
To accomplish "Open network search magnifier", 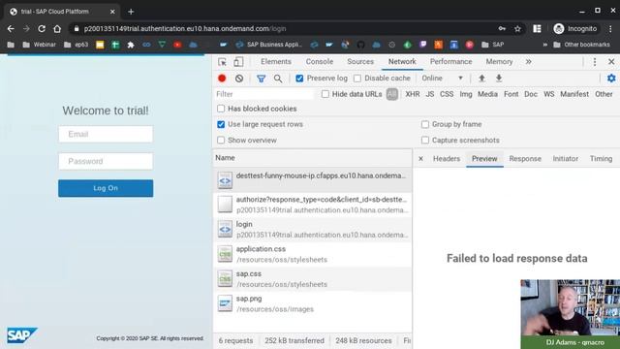I will pyautogui.click(x=278, y=79).
